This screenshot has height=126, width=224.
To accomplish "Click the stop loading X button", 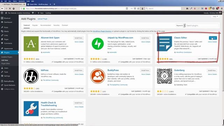I will click(x=10, y=8).
